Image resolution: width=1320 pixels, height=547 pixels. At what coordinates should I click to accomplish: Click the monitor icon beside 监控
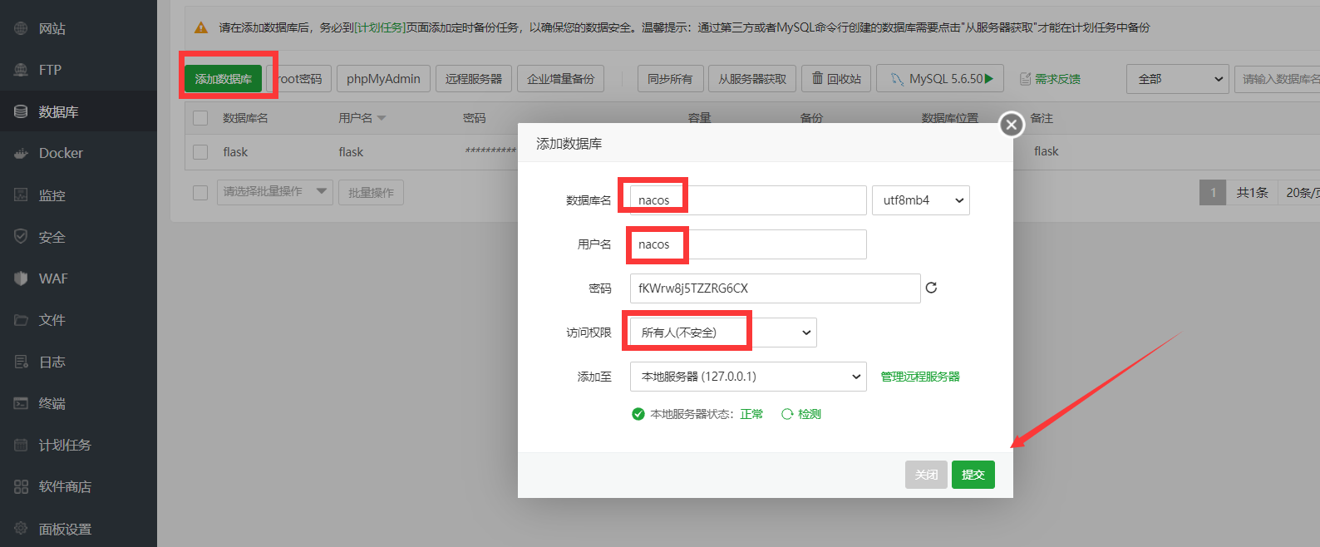click(x=21, y=195)
